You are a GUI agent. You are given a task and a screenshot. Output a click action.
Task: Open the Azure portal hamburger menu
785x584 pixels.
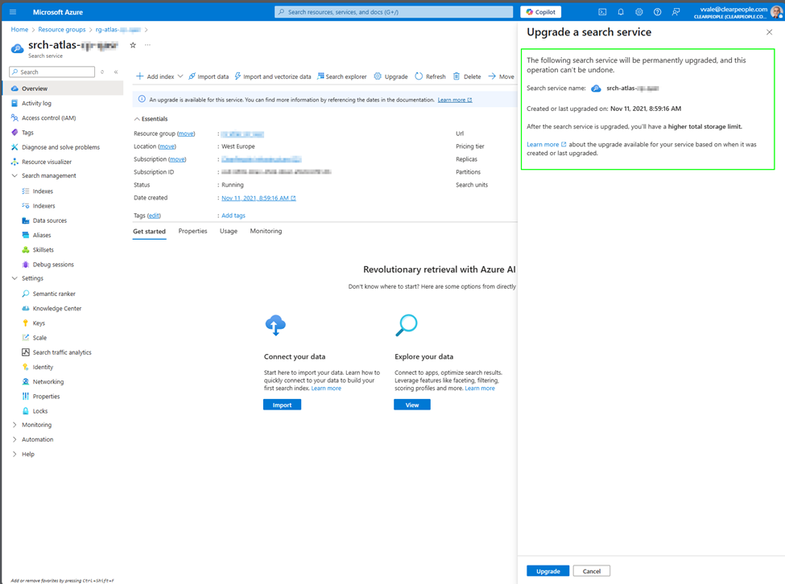[13, 12]
